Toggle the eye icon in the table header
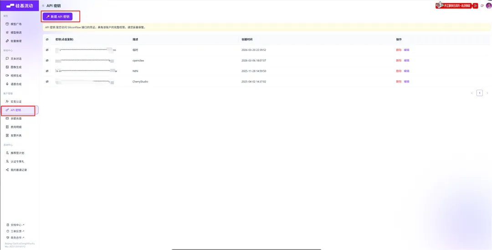Image resolution: width=492 pixels, height=250 pixels. click(47, 40)
